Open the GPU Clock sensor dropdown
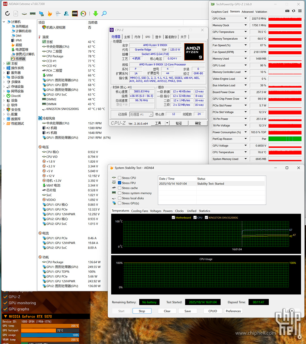The width and height of the screenshot is (306, 344). point(245,18)
